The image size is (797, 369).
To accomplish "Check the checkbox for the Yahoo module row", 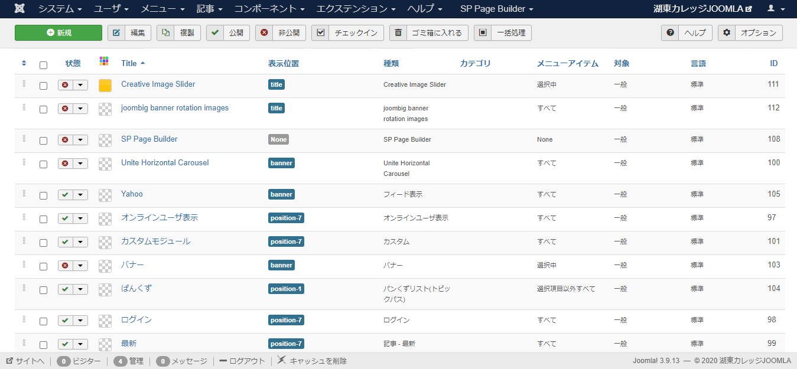I will coord(43,195).
